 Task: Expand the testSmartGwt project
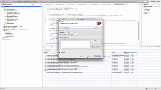(2, 39)
